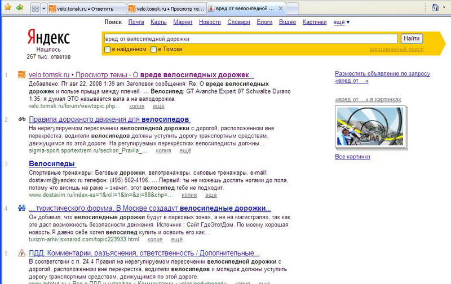This screenshot has height=284, width=451.
Task: Click the Яндекс logo
Action: click(x=48, y=38)
